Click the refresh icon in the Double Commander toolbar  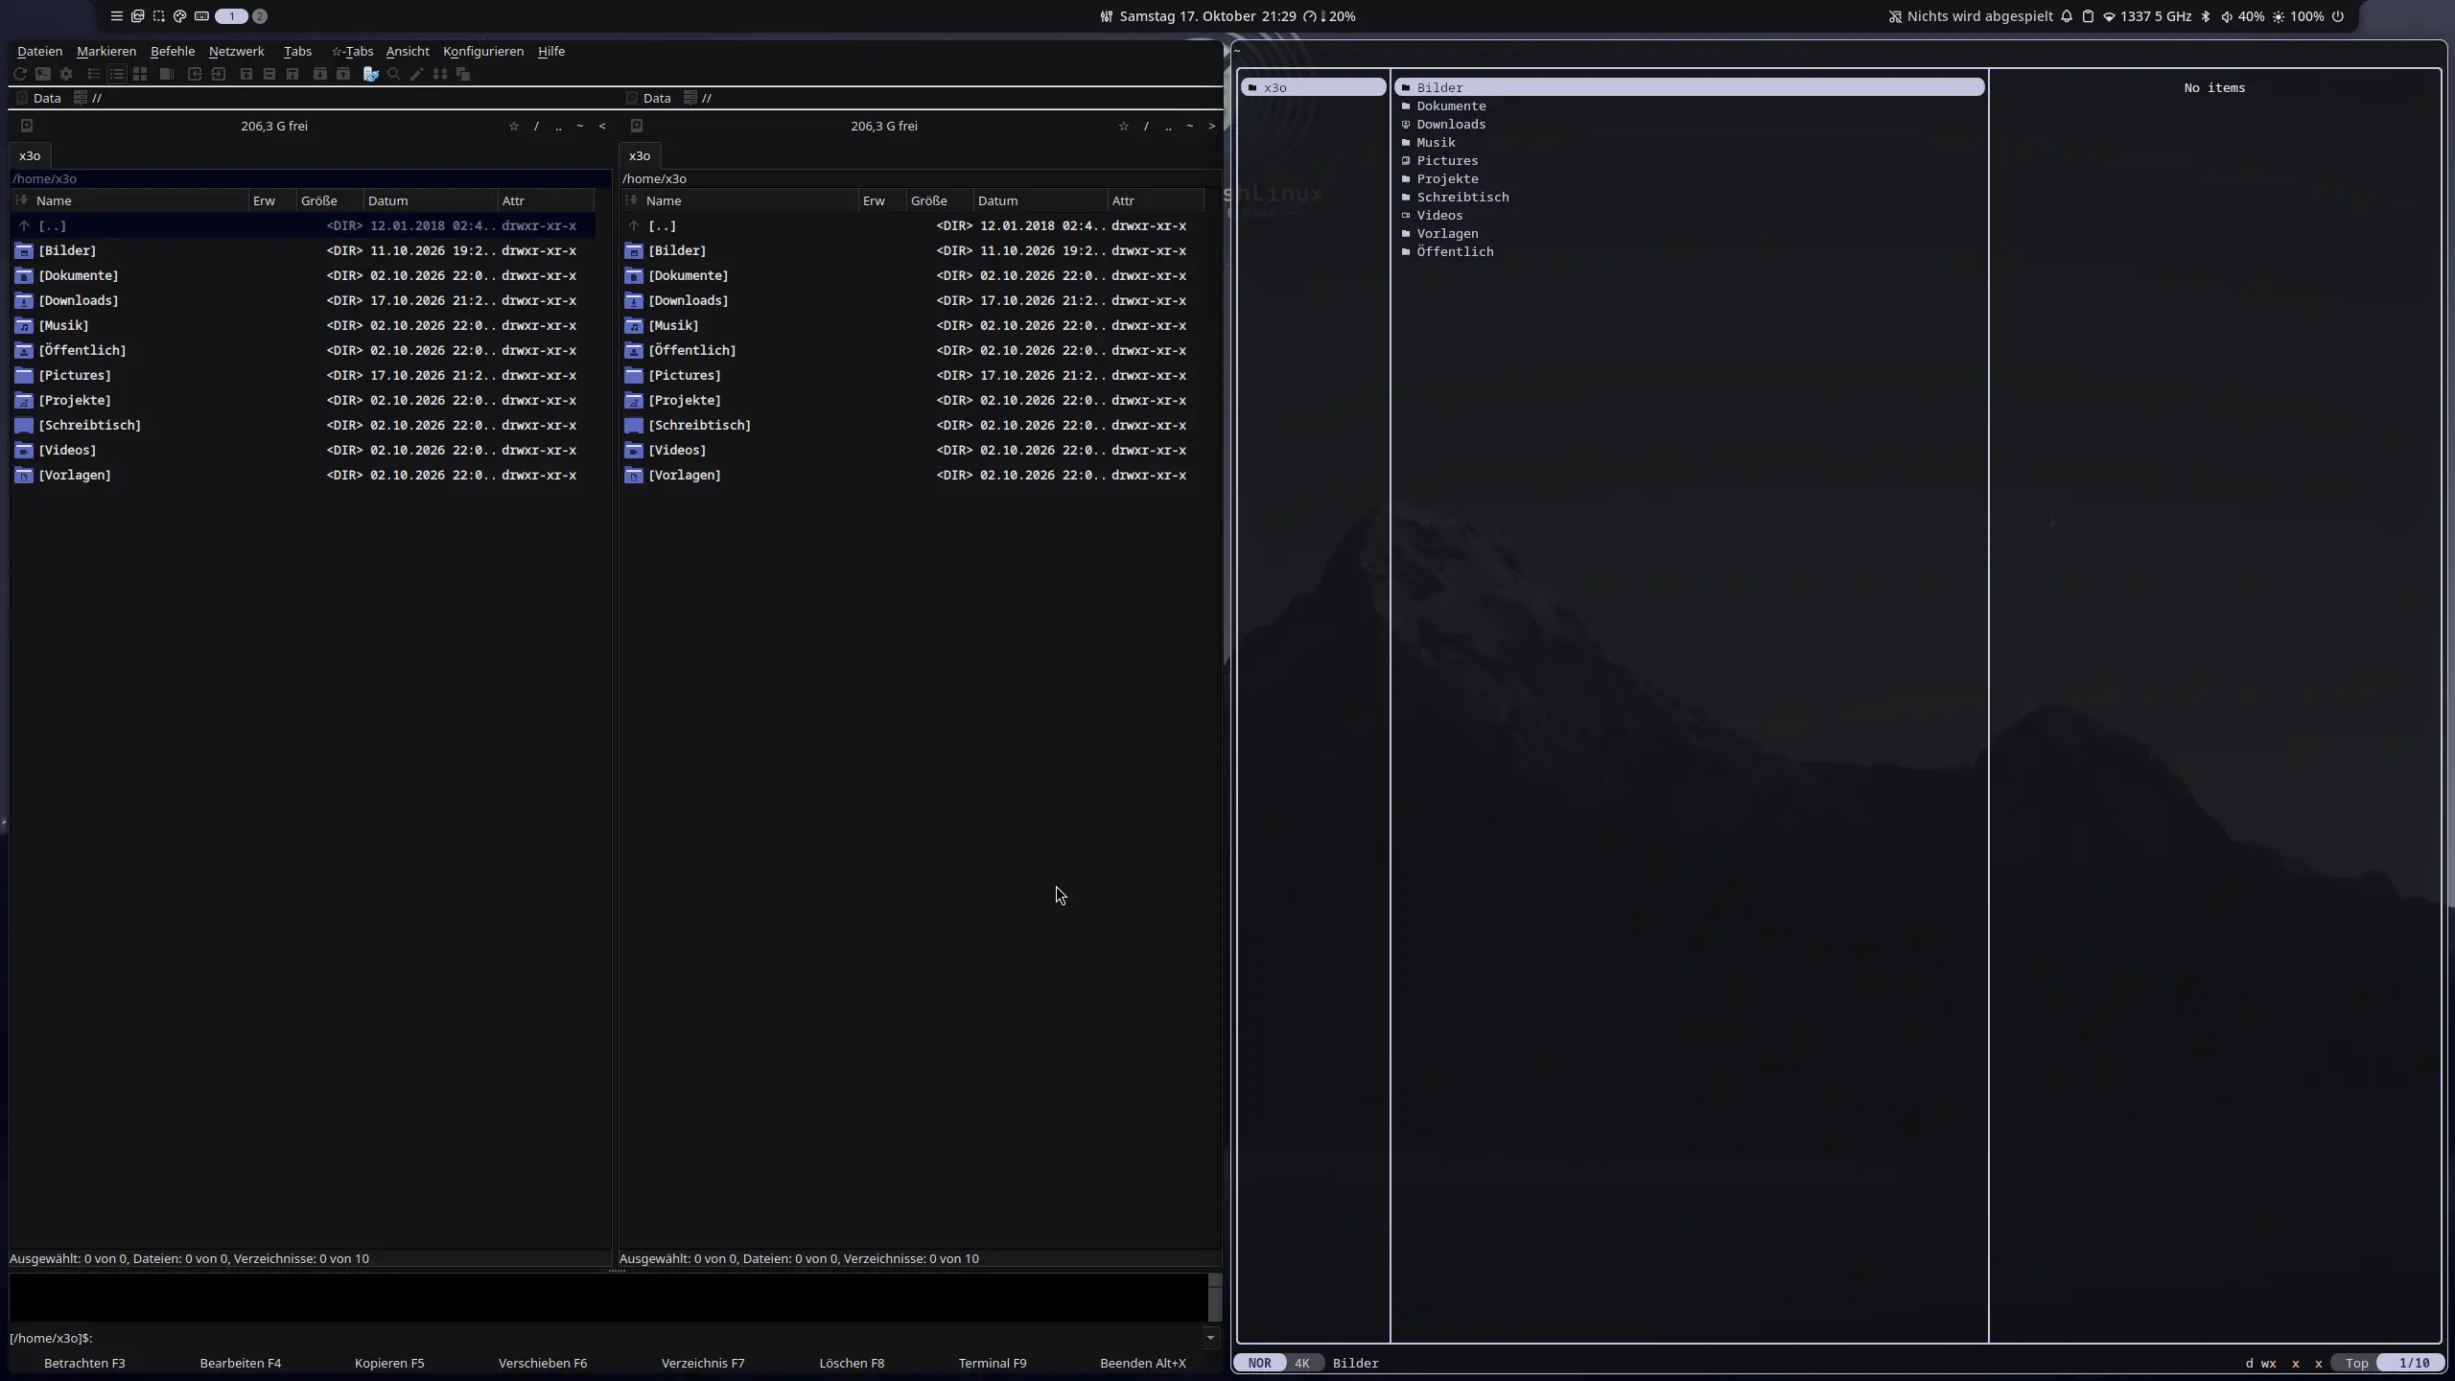click(x=20, y=74)
